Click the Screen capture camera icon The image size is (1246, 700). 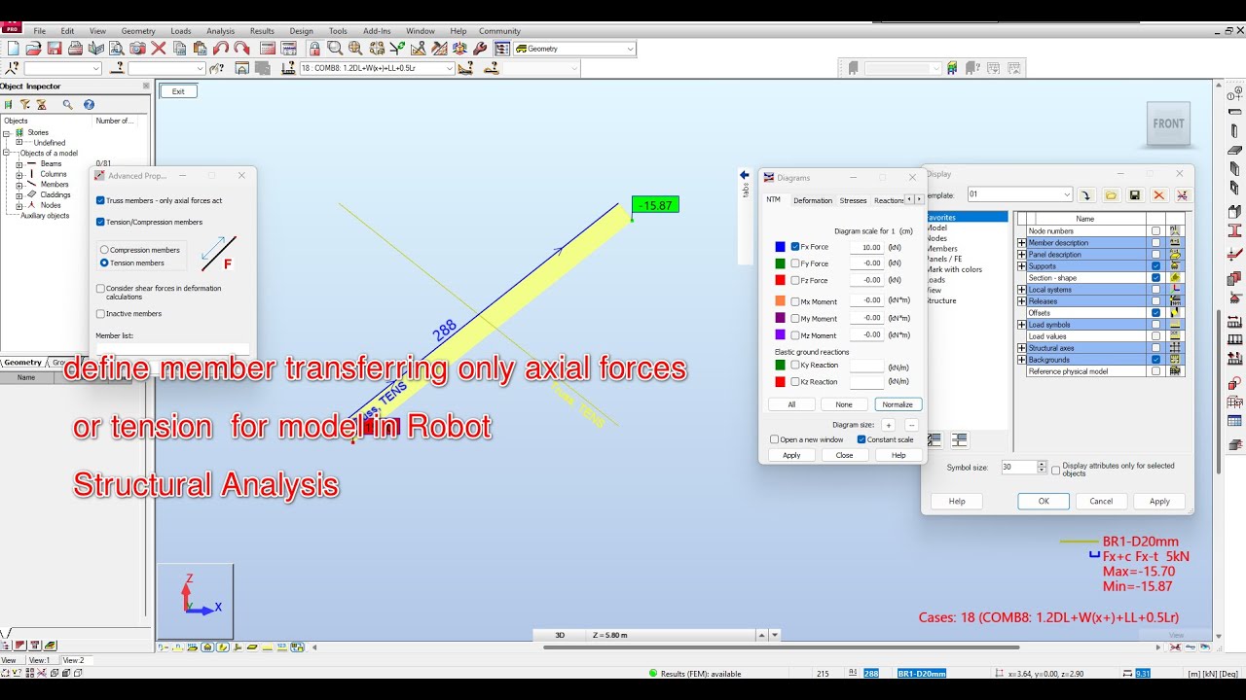point(137,49)
